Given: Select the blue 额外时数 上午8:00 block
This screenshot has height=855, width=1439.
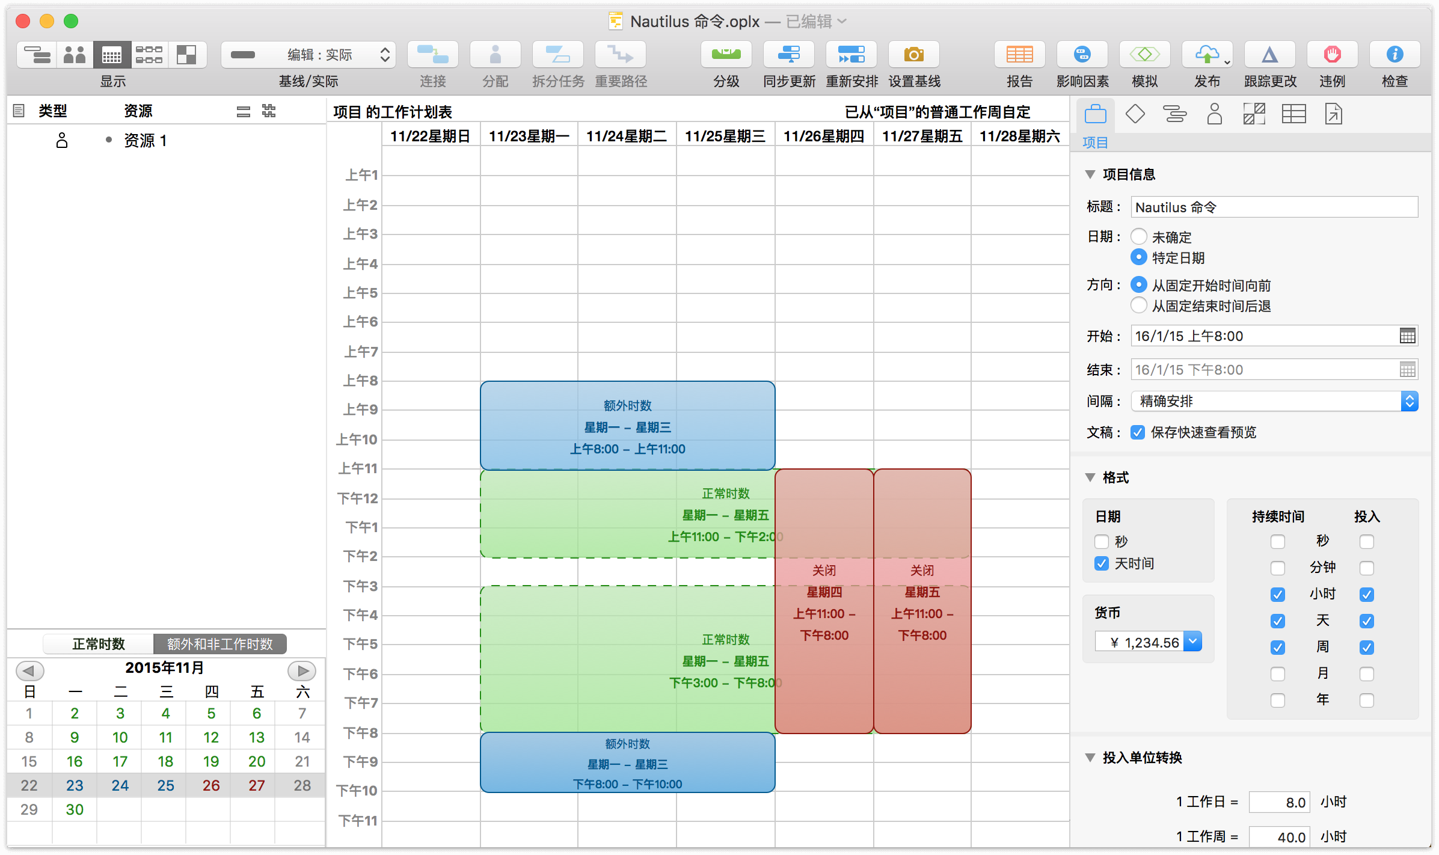Looking at the screenshot, I should [627, 426].
